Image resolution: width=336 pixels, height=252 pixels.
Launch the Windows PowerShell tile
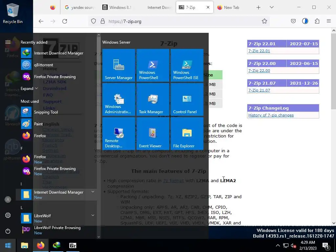tap(153, 65)
